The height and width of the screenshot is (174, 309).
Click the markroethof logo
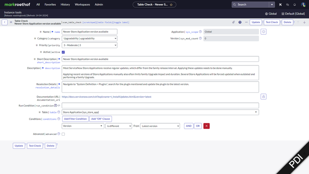pyautogui.click(x=17, y=4)
